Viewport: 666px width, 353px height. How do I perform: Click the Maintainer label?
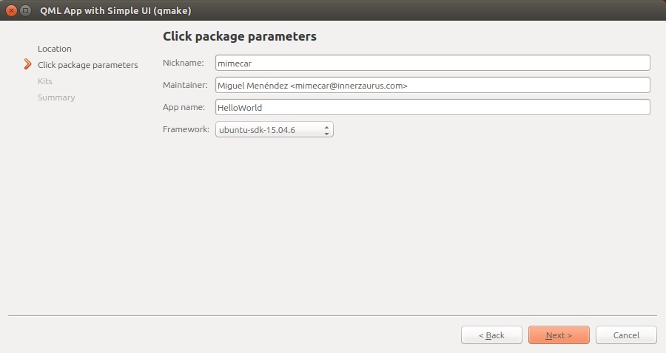tap(185, 85)
